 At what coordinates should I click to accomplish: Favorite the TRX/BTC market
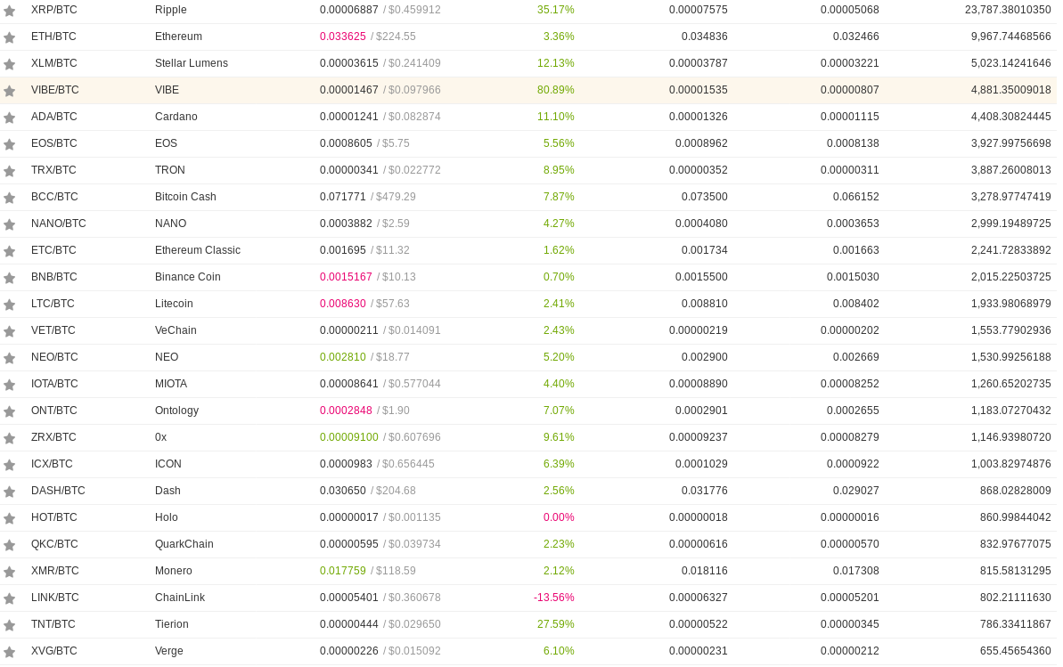[x=10, y=171]
